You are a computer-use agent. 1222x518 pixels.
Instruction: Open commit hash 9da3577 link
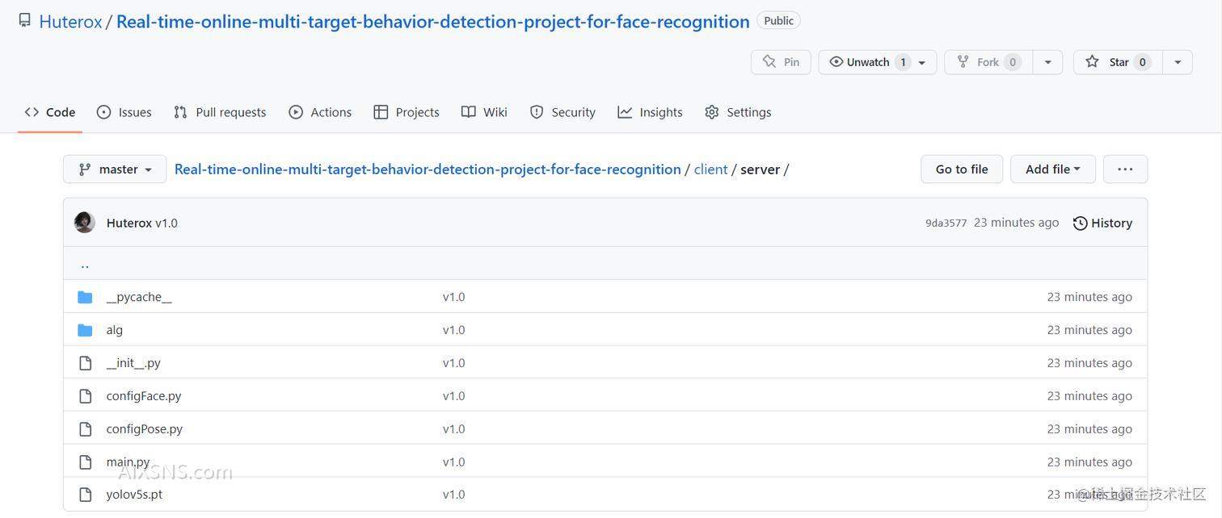(x=946, y=223)
